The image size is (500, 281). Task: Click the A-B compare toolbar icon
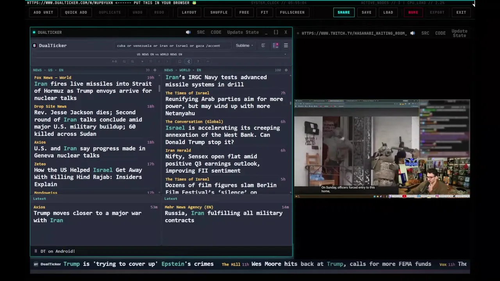click(114, 61)
